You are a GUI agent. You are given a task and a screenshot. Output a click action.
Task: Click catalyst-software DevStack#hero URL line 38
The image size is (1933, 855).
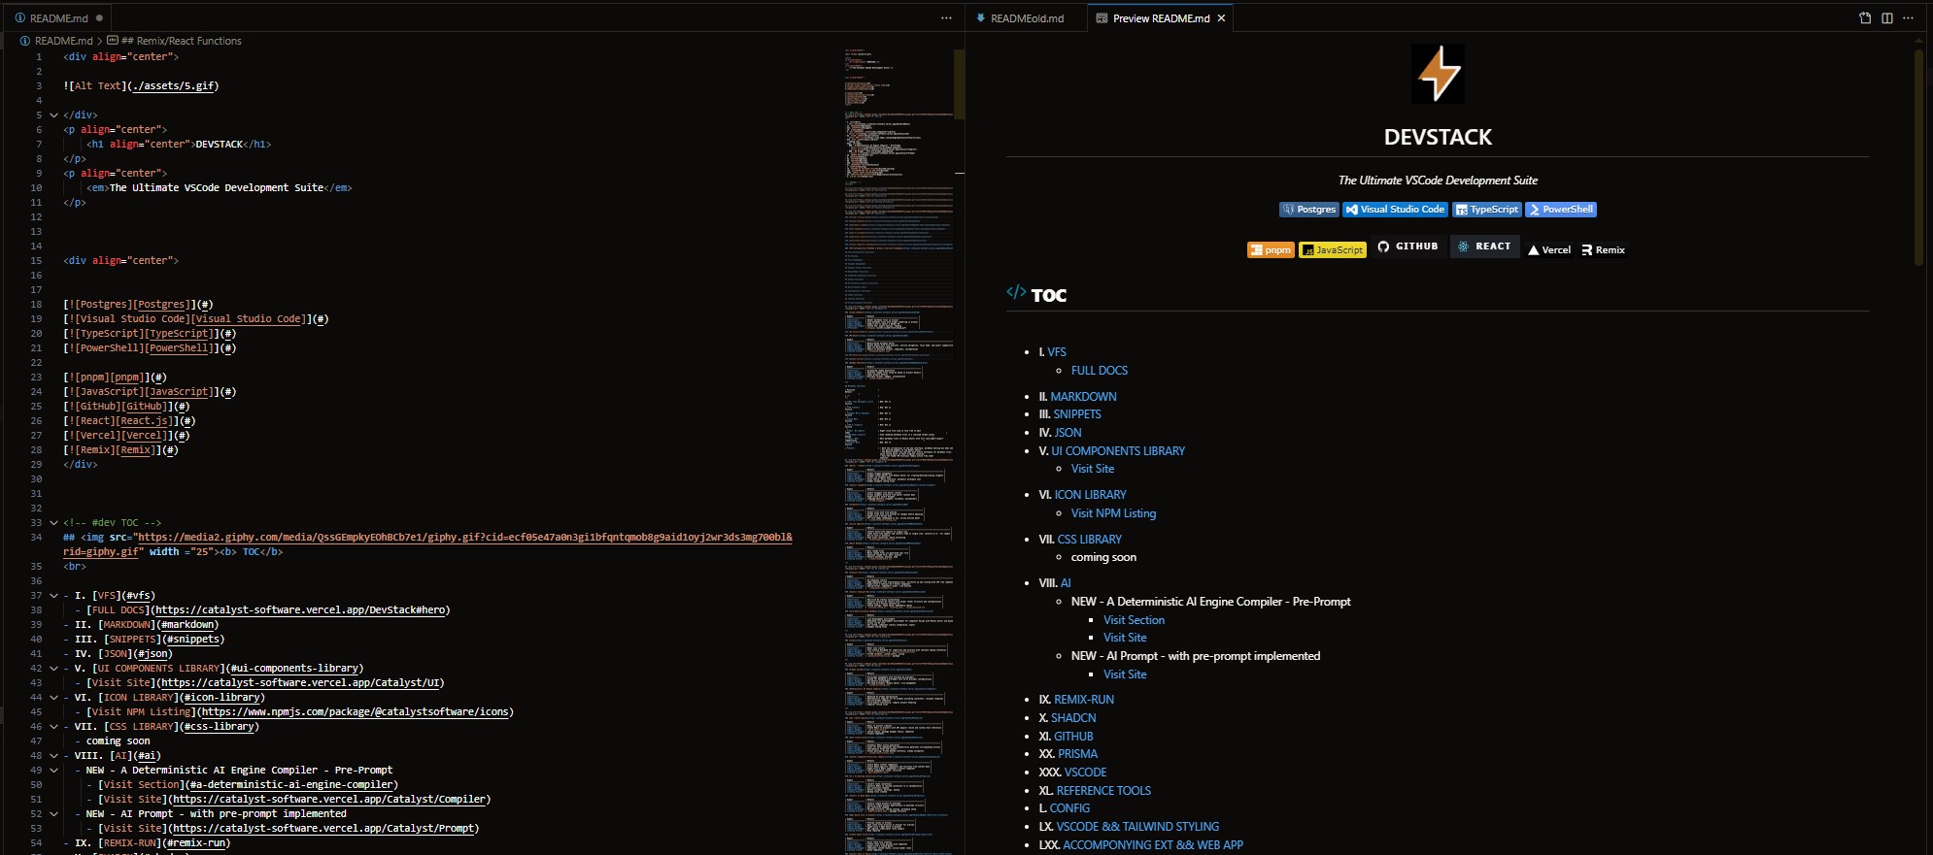click(x=300, y=609)
